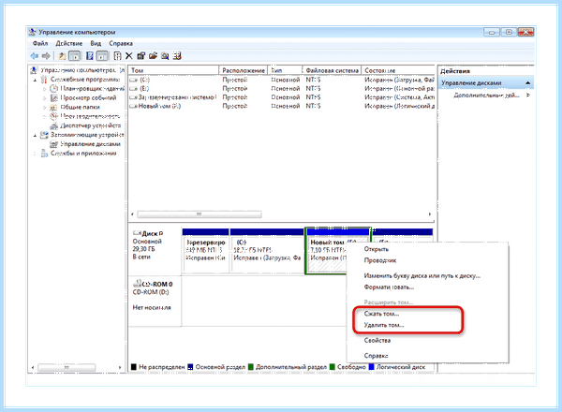Click the Properties toolbar icon
Image resolution: width=562 pixels, height=412 pixels.
[x=141, y=56]
